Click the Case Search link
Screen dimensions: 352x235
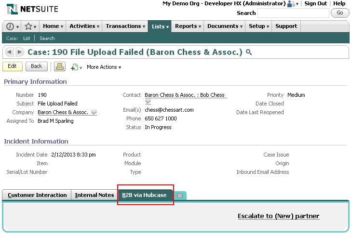(47, 39)
